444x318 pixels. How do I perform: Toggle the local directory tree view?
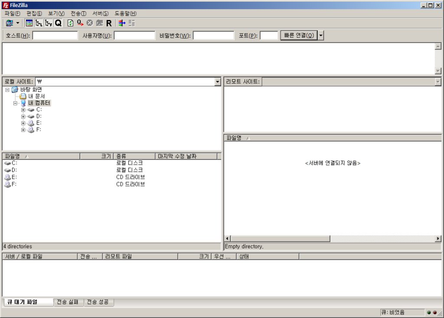(x=39, y=23)
